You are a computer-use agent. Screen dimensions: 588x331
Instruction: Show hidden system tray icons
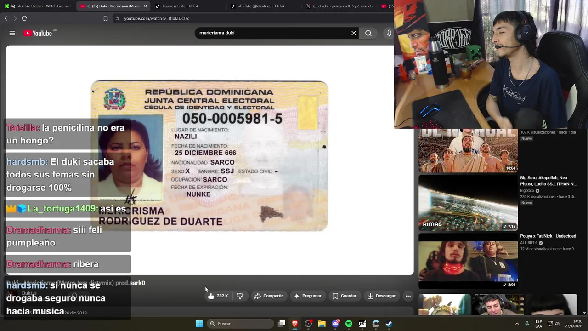point(517,324)
